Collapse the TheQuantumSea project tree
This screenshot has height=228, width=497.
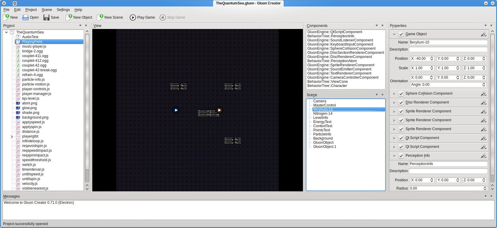tap(6, 32)
